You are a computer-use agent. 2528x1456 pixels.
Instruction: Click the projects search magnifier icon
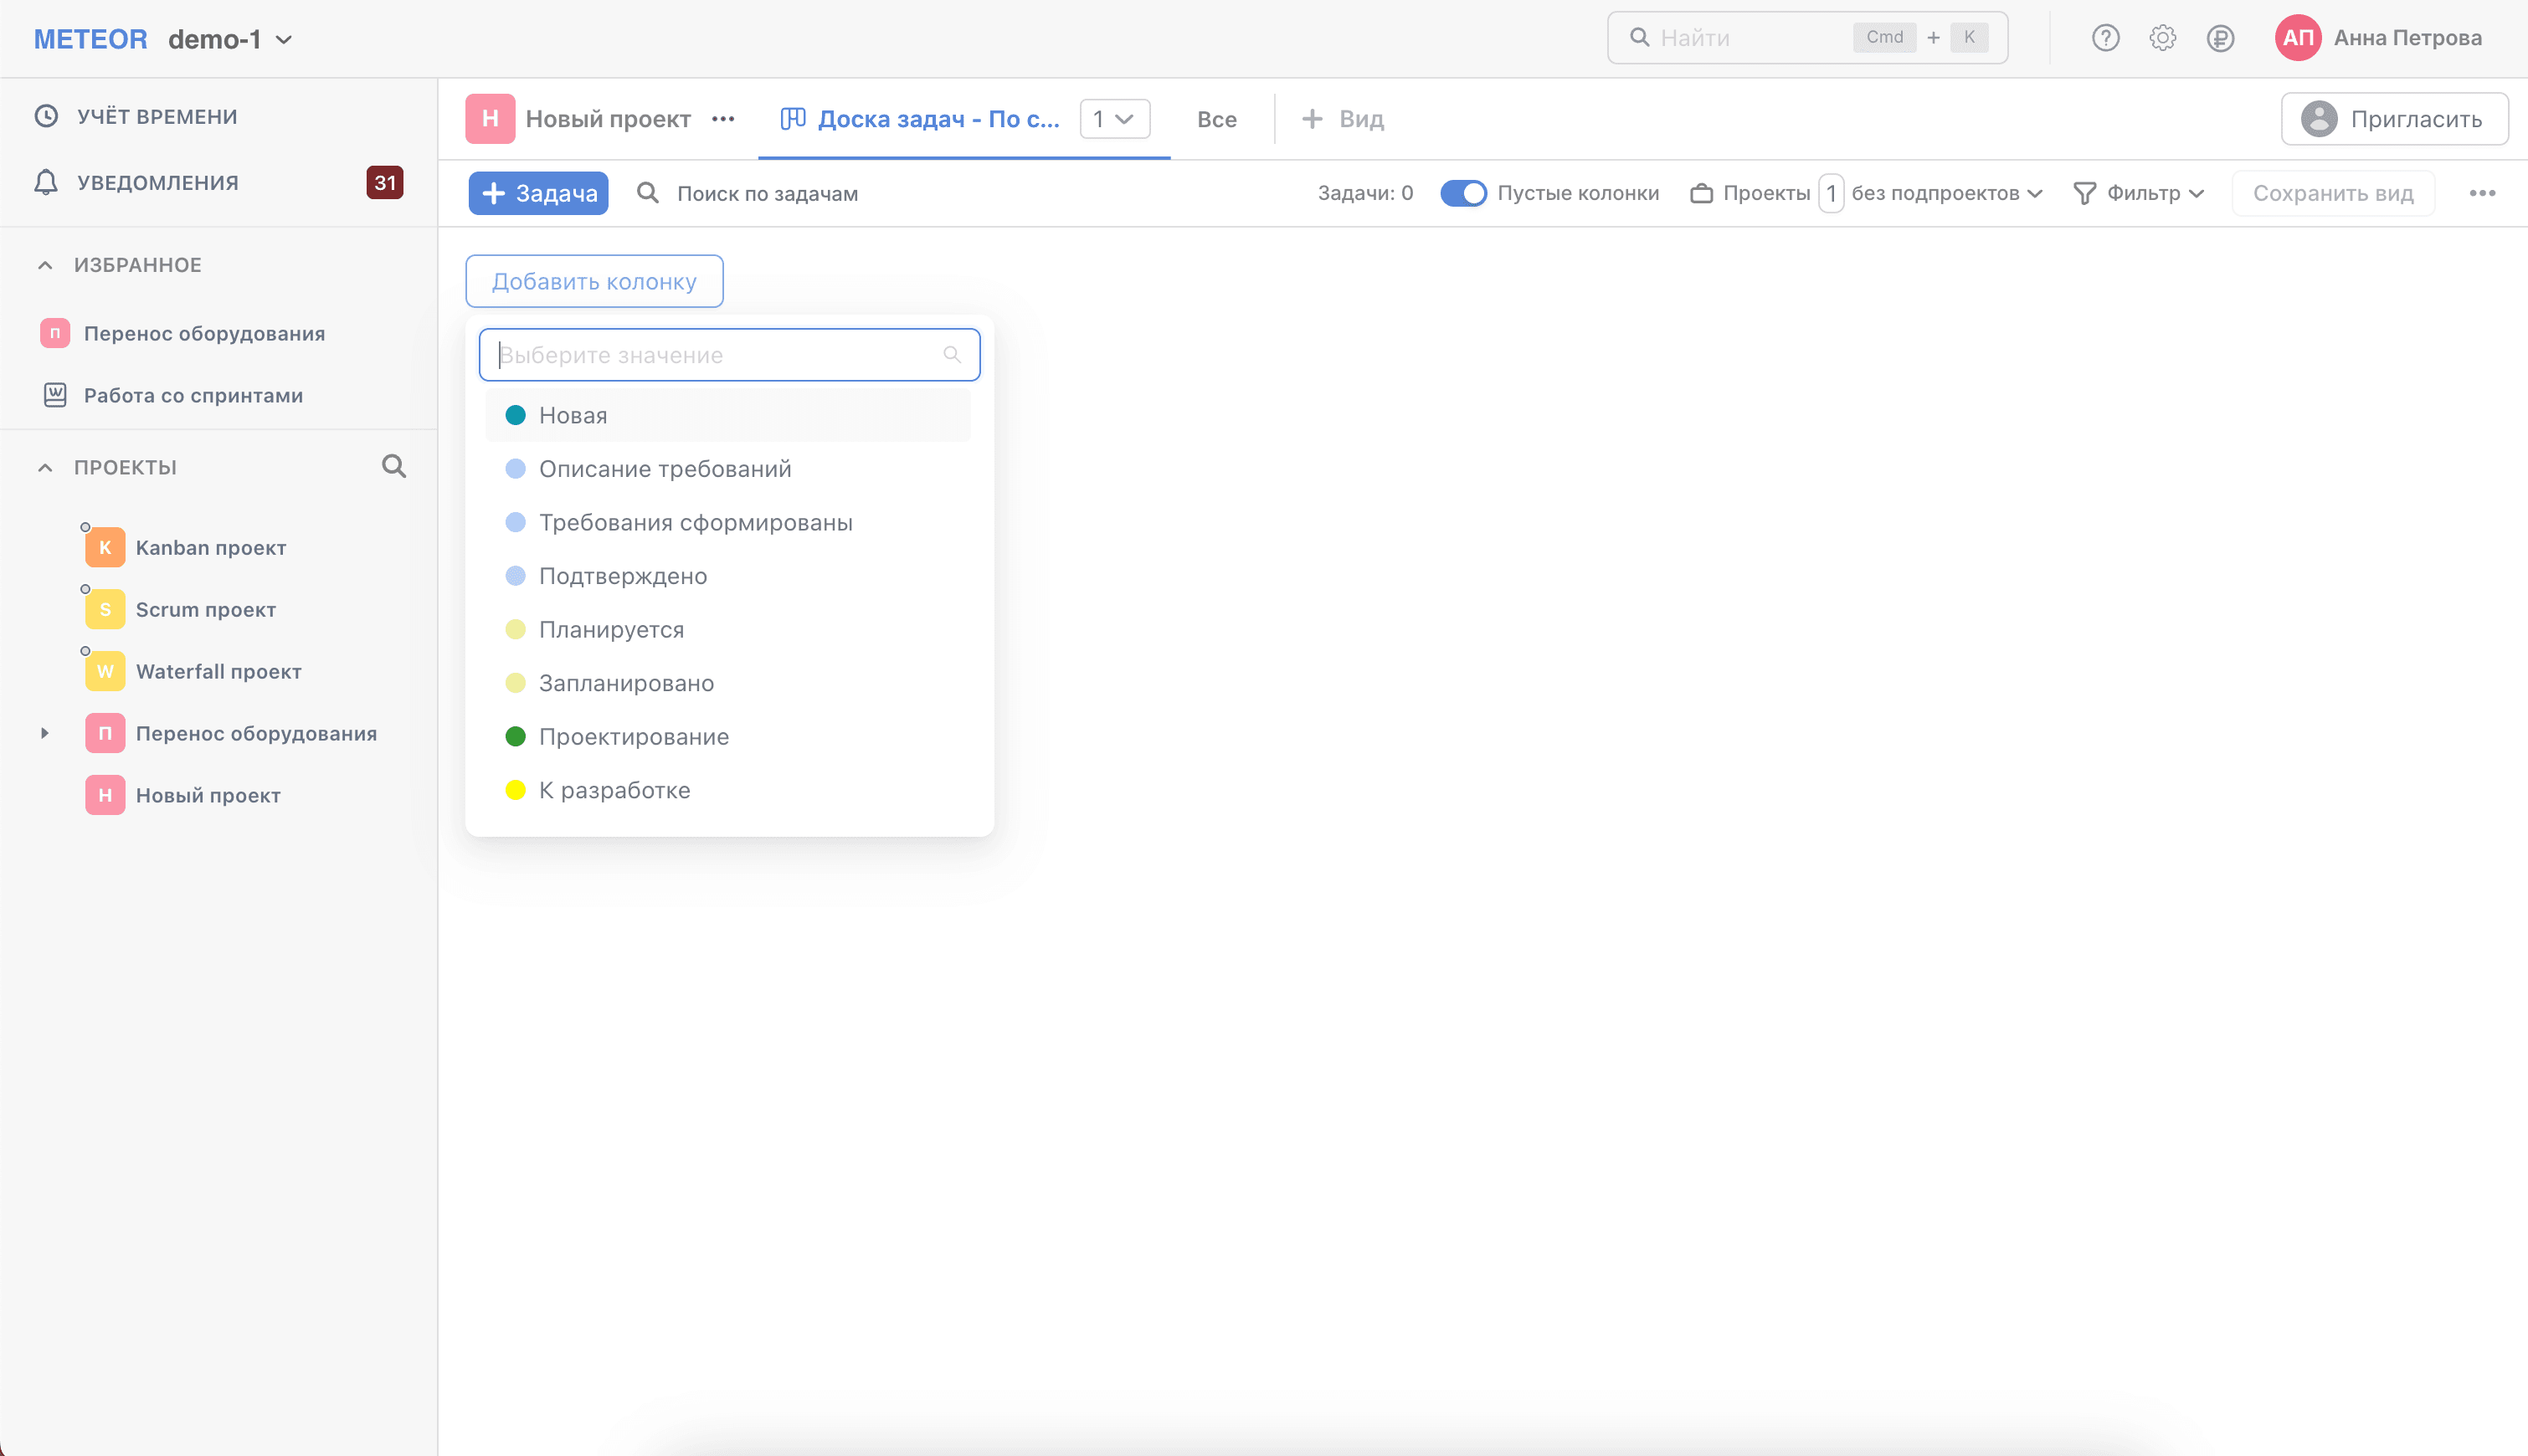coord(394,466)
